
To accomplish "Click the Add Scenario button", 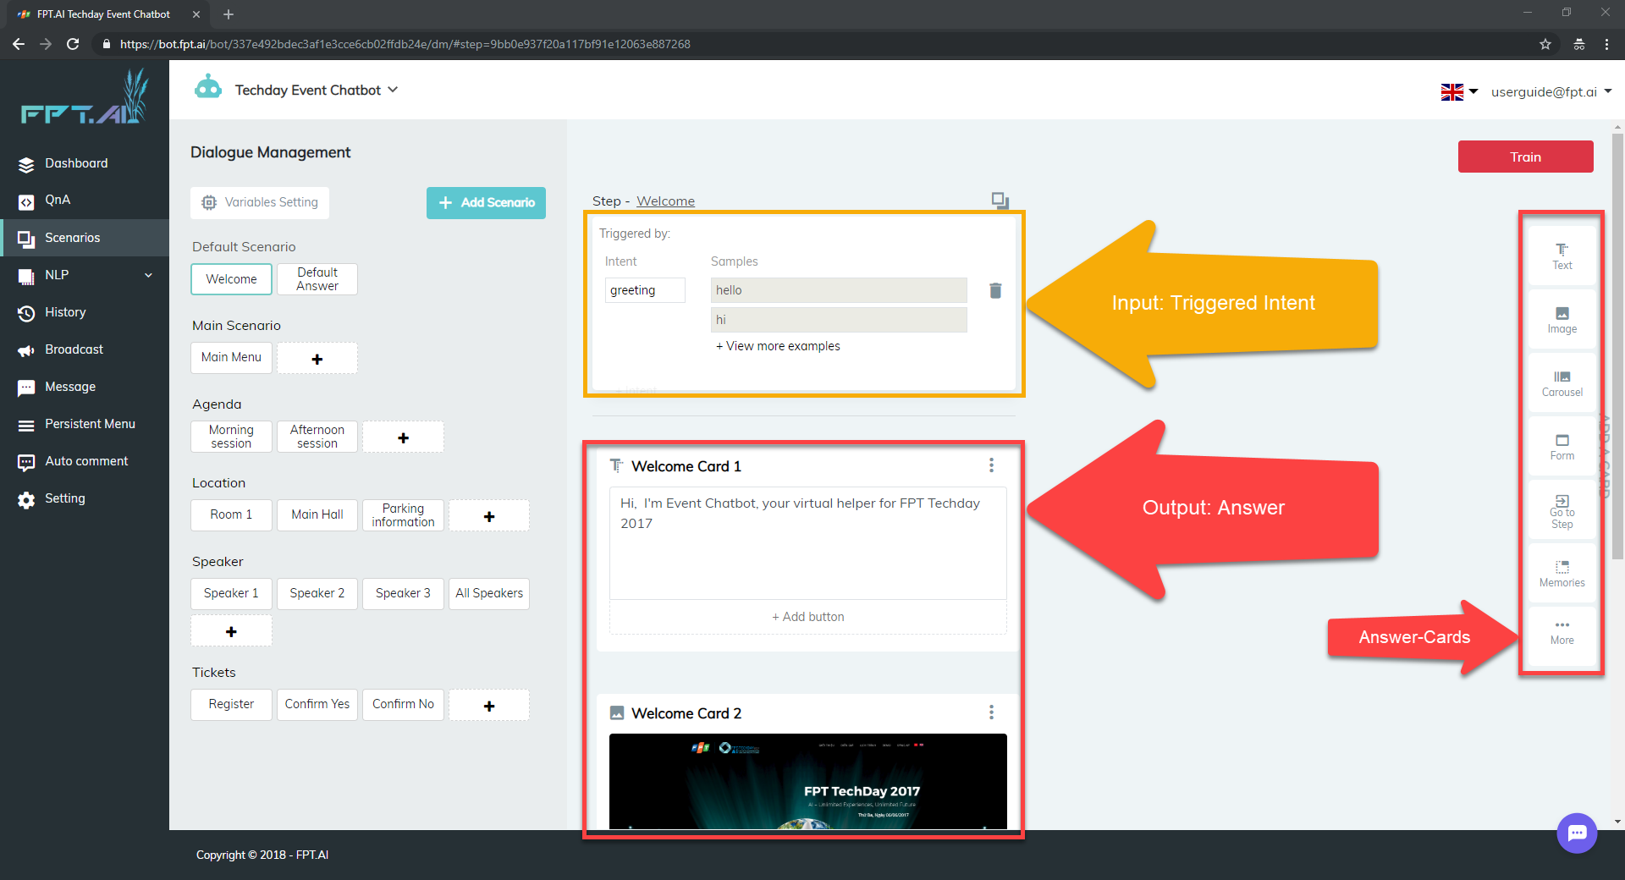I will 486,202.
